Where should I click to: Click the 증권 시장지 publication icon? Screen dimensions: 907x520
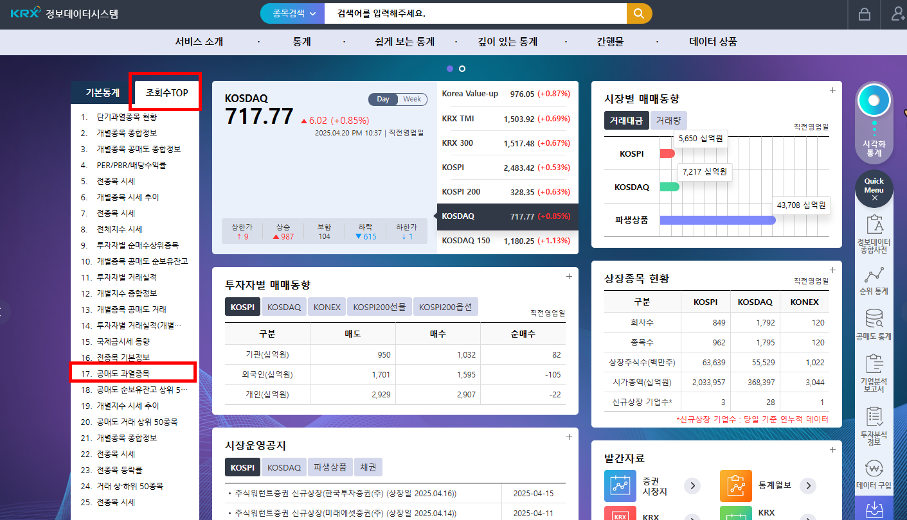click(620, 486)
